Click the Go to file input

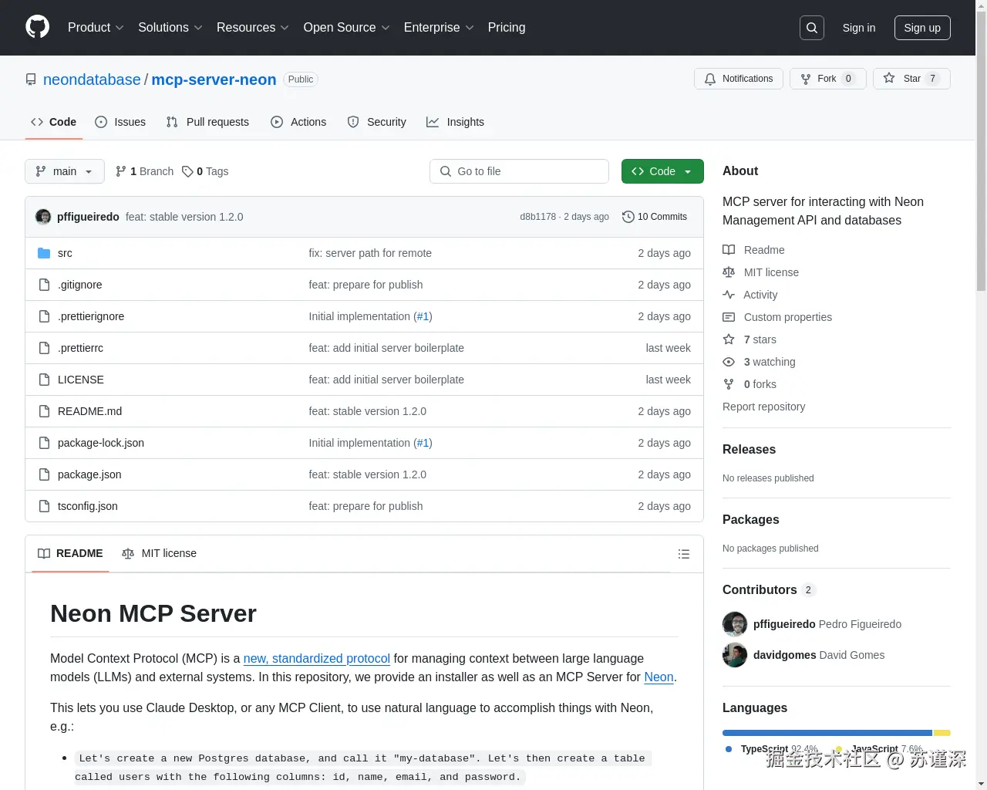(x=519, y=171)
